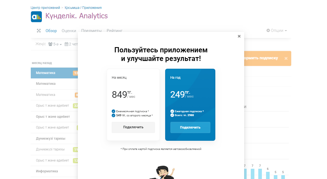
Task: Click the chart bar labeled 6
Action: [x=268, y=175]
